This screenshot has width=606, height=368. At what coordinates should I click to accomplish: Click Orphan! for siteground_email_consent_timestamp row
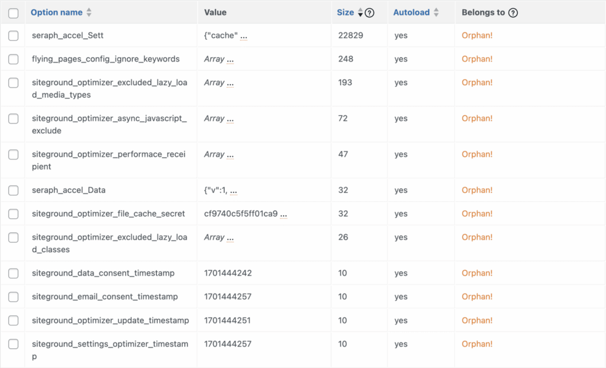tap(477, 296)
